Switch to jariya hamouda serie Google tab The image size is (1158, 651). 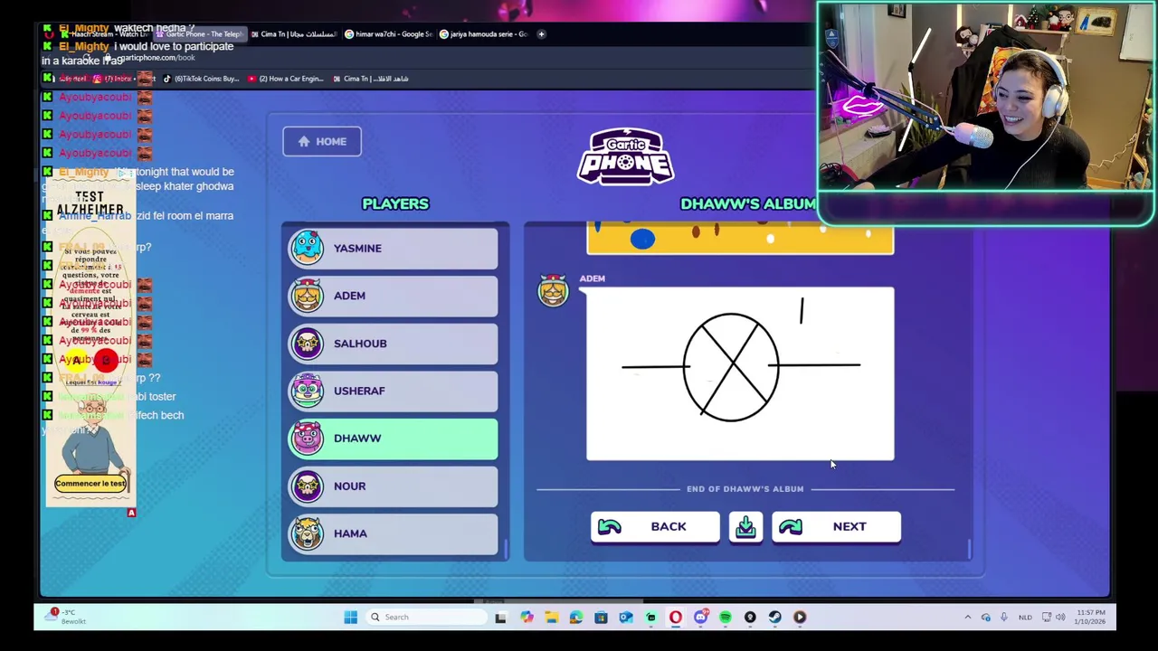point(483,34)
